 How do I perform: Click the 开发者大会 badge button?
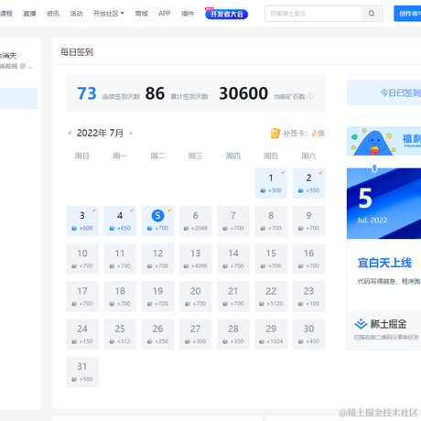click(x=226, y=14)
